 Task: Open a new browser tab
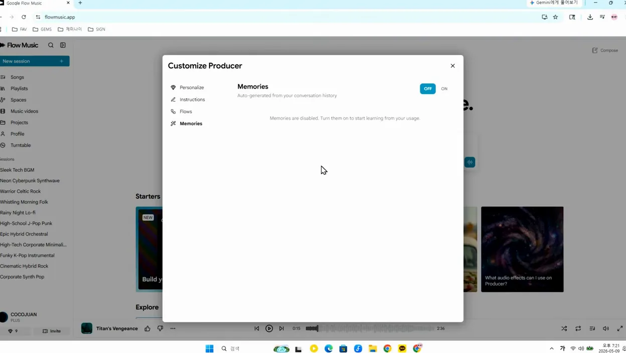click(80, 3)
